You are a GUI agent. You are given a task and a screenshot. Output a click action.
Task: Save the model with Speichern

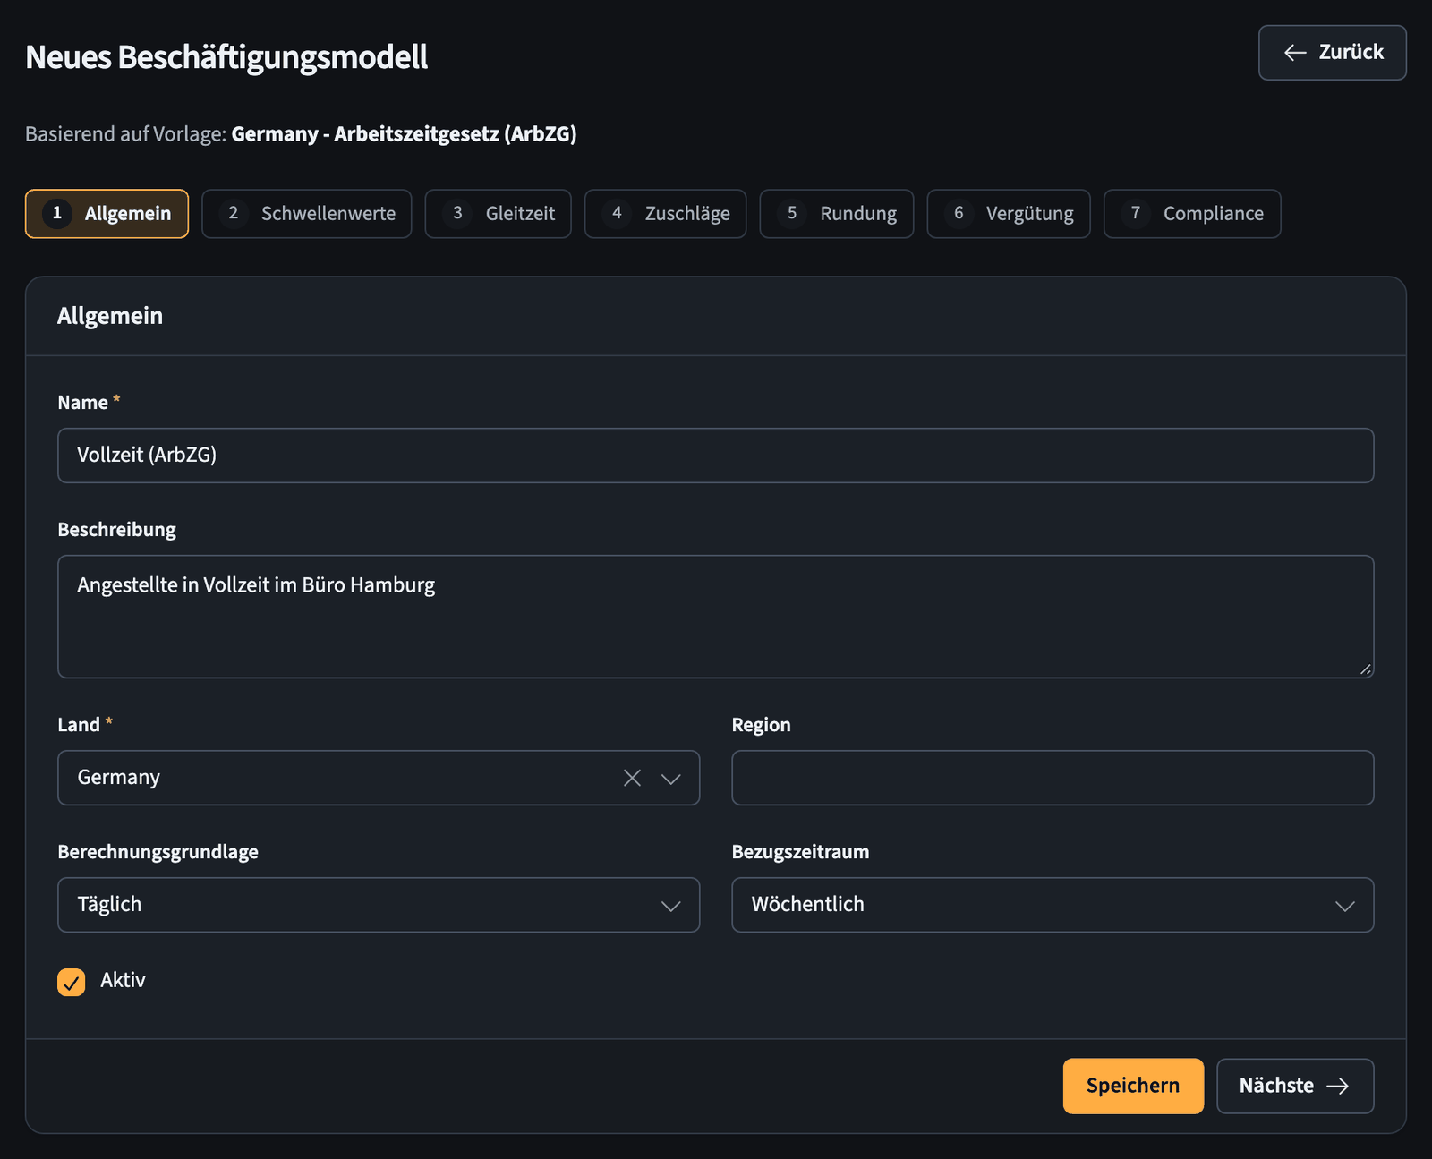pos(1133,1087)
